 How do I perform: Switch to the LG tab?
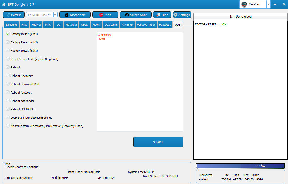pyautogui.click(x=58, y=25)
